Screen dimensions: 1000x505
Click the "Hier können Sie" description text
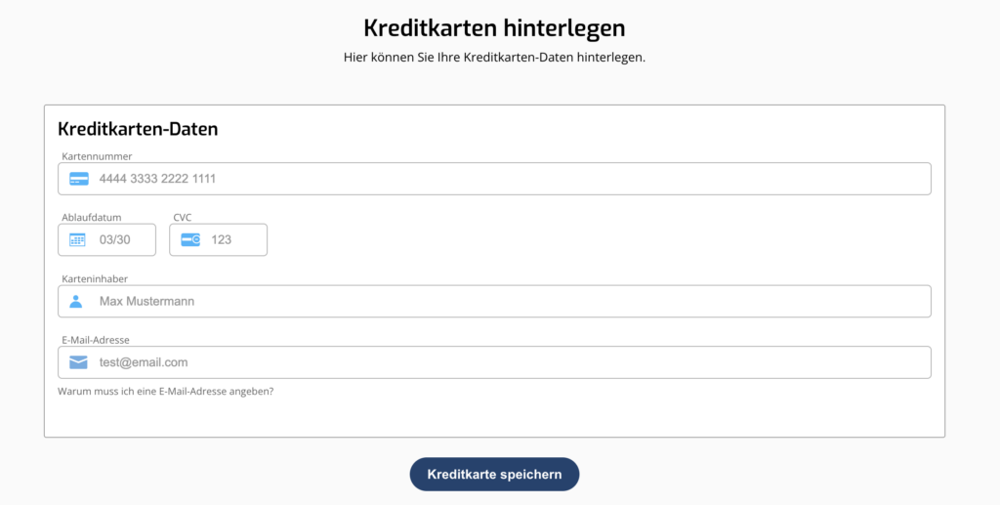[494, 57]
